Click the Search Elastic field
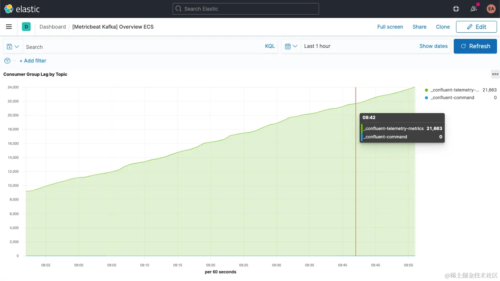The image size is (500, 281). point(246,9)
